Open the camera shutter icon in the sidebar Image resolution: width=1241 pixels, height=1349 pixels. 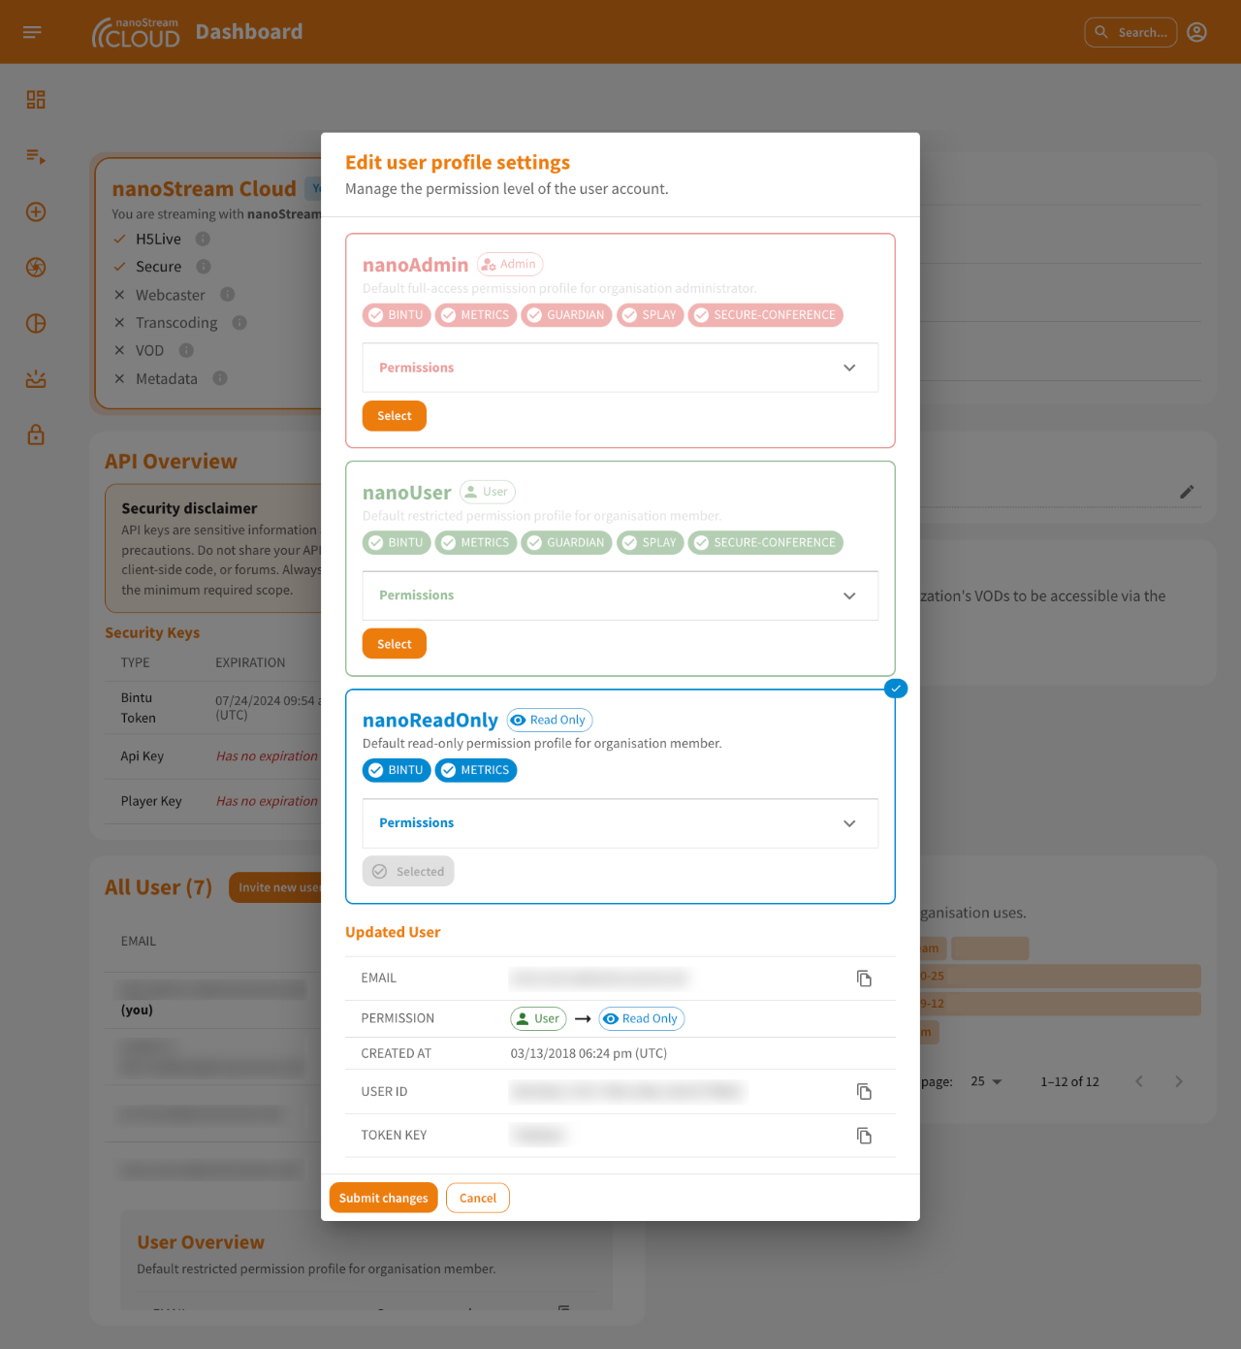coord(36,268)
